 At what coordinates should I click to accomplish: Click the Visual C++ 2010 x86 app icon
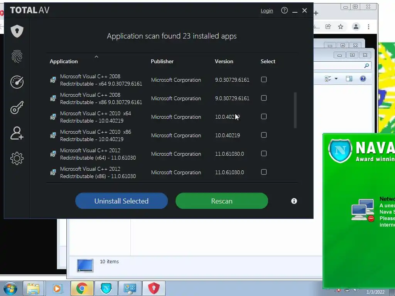53,135
